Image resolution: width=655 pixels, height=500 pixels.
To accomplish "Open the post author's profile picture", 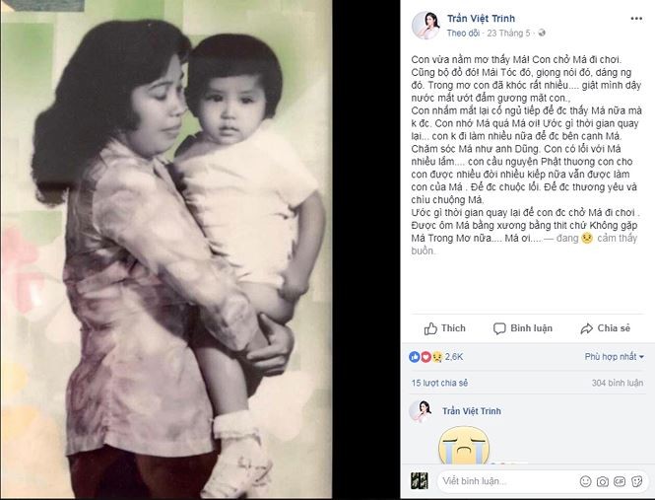I will point(426,26).
